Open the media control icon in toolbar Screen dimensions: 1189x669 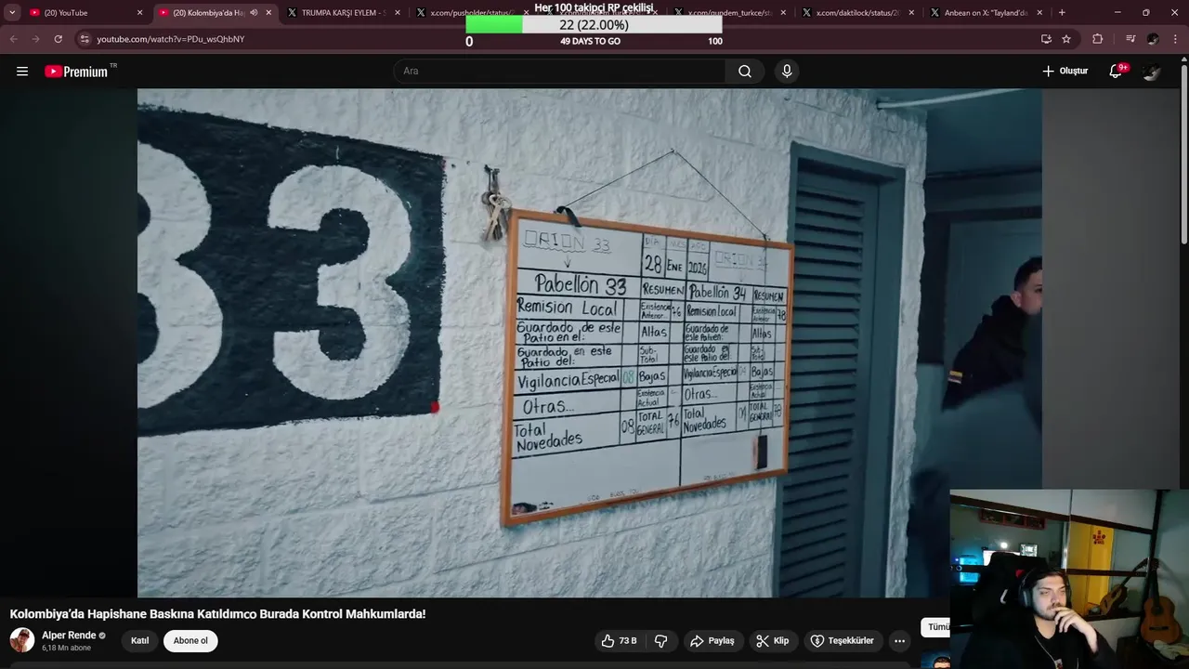click(x=1130, y=39)
